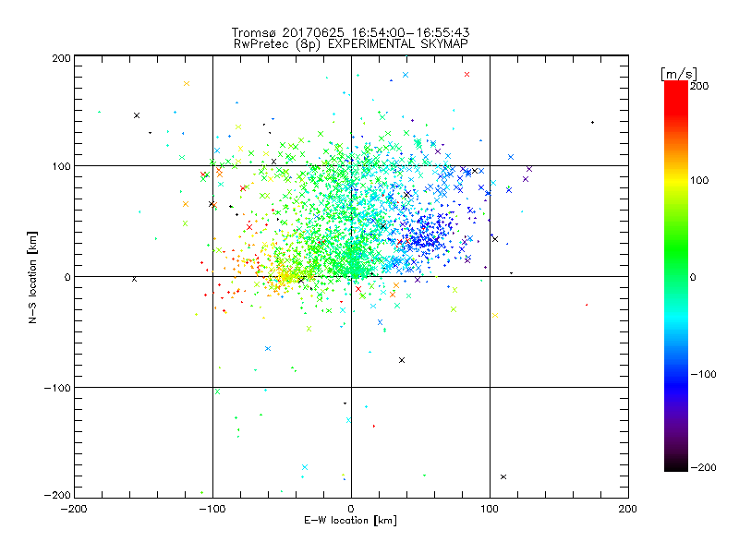Click the x-axis tick label "100"
Viewport: 739px width, 554px height.
click(490, 509)
